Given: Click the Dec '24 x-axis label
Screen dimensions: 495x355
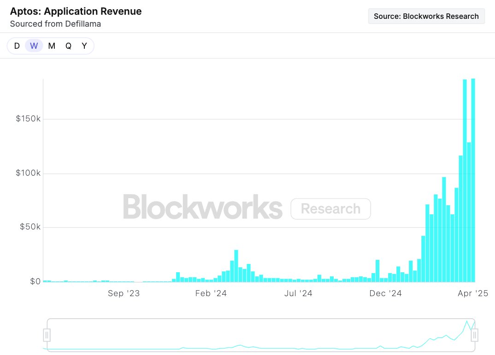Looking at the screenshot, I should [x=385, y=293].
